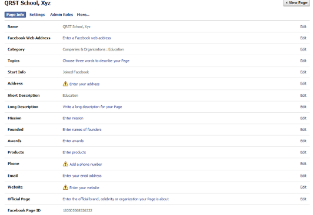313x215 pixels.
Task: Click the Facebook Page ID number
Action: 78,210
